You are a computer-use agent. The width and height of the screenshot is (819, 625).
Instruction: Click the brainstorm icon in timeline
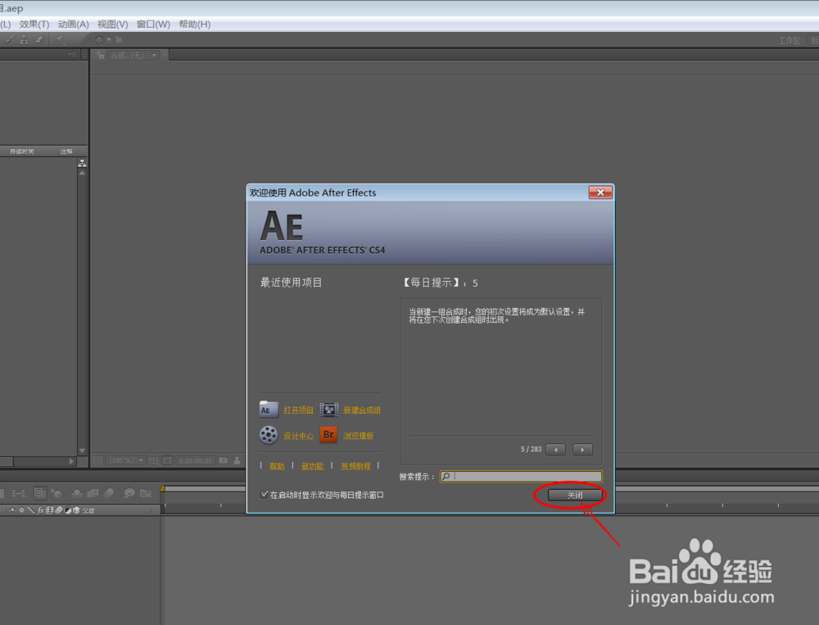click(129, 493)
